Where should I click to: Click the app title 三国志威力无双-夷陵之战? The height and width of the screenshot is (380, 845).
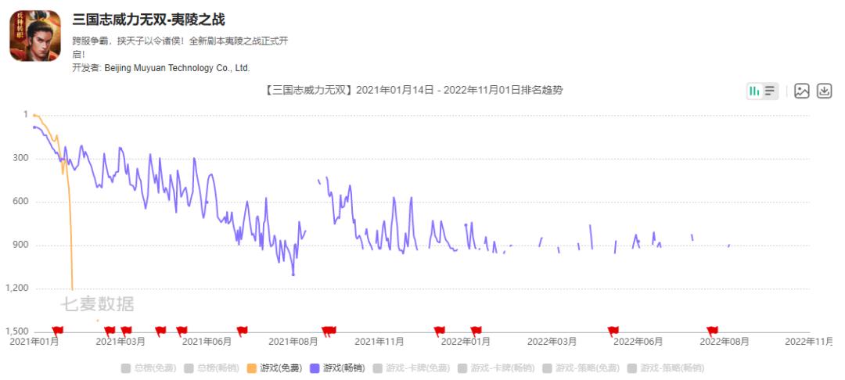point(149,20)
